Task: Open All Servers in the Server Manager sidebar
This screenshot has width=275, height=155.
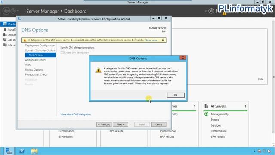Action: pyautogui.click(x=8, y=34)
